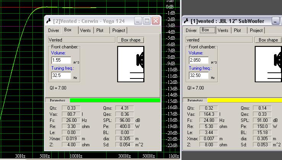Open the Driver tab in Cerwin-Vega window
This screenshot has width=282, height=160.
[x=53, y=30]
